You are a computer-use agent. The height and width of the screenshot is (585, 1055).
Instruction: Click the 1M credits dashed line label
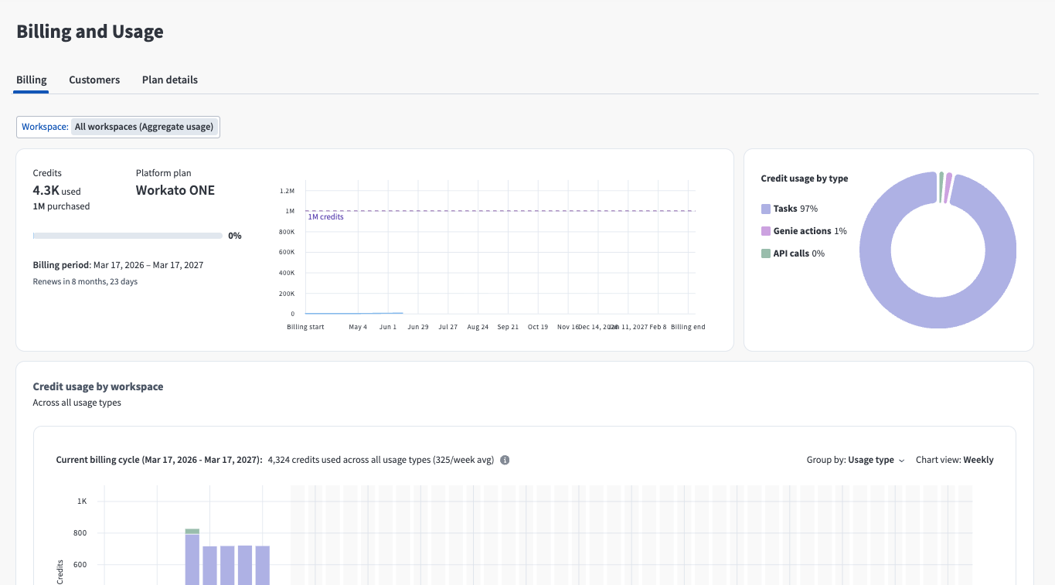[325, 217]
